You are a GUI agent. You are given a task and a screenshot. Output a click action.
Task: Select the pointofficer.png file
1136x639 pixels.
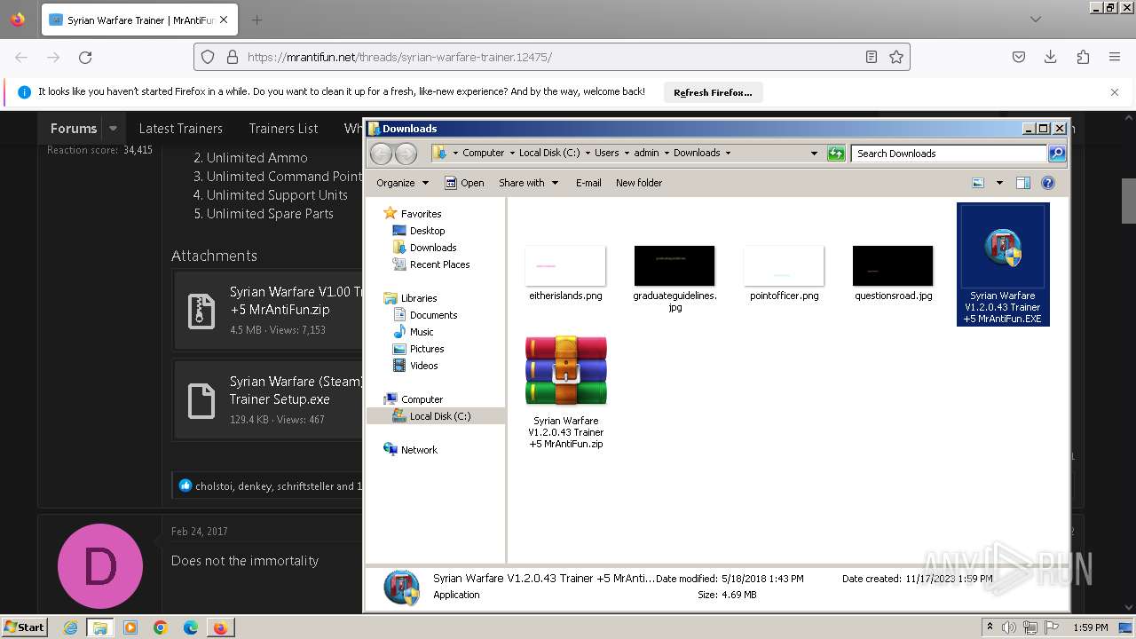pos(784,273)
